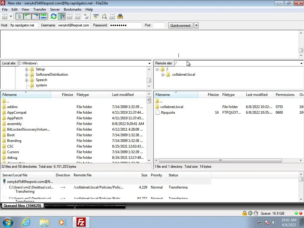Open the Site Manager toolbar icon
The width and height of the screenshot is (304, 228).
pyautogui.click(x=5, y=17)
